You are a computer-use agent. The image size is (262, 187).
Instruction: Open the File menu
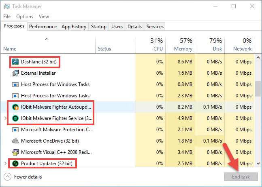coord(7,17)
